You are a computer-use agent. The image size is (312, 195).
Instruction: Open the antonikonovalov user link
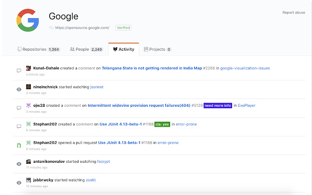click(49, 161)
